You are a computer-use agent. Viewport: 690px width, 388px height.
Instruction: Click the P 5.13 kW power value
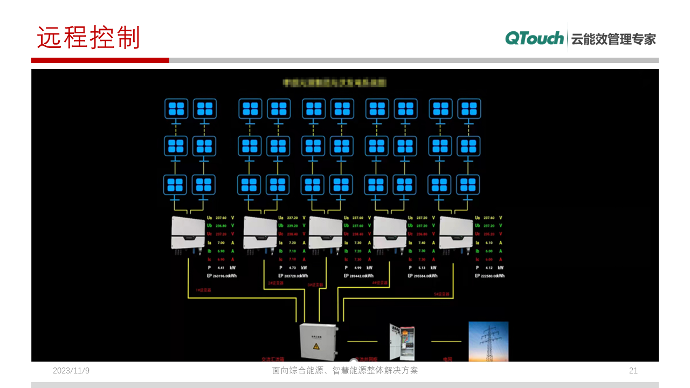coord(424,268)
